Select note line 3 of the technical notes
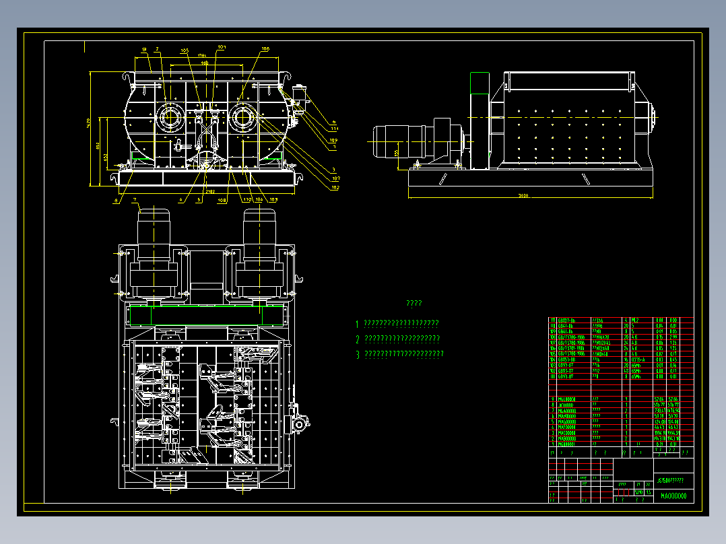Screen dimensions: 726x544 399,354
